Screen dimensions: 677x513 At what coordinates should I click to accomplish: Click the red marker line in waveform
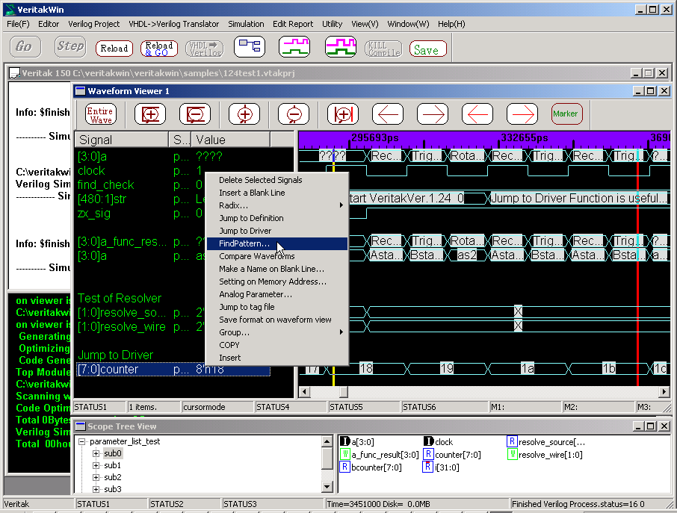pos(637,267)
